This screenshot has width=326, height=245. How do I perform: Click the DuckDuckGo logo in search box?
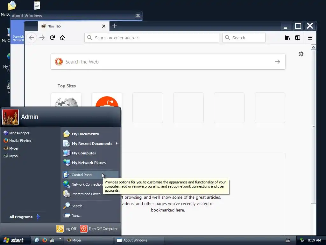pyautogui.click(x=59, y=62)
